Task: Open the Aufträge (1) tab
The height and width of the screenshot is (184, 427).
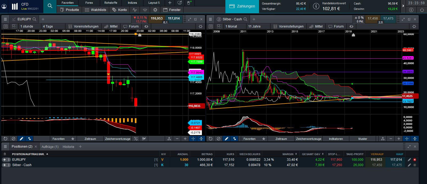Action: 50,147
